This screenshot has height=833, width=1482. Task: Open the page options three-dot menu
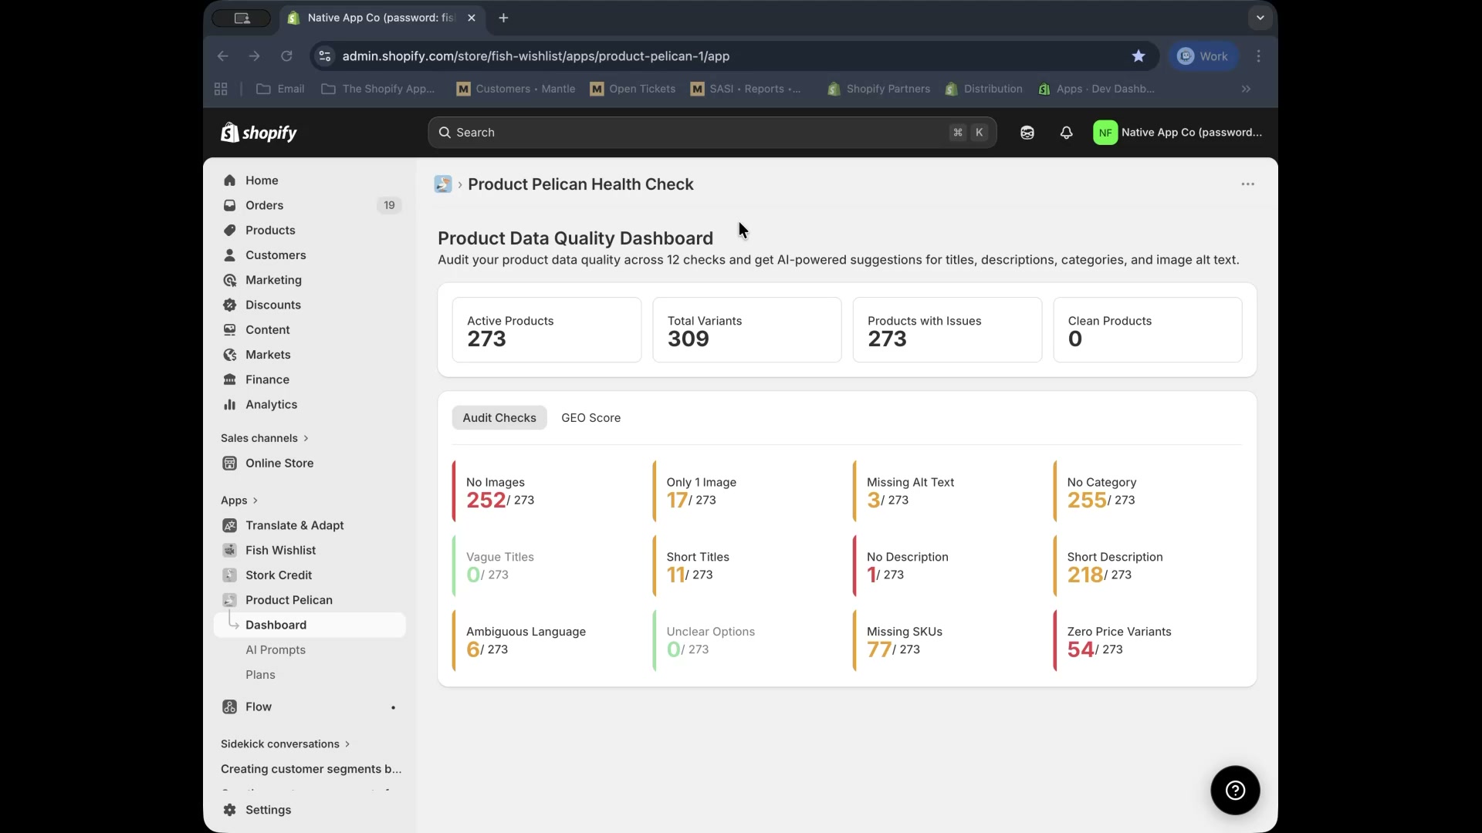1247,184
